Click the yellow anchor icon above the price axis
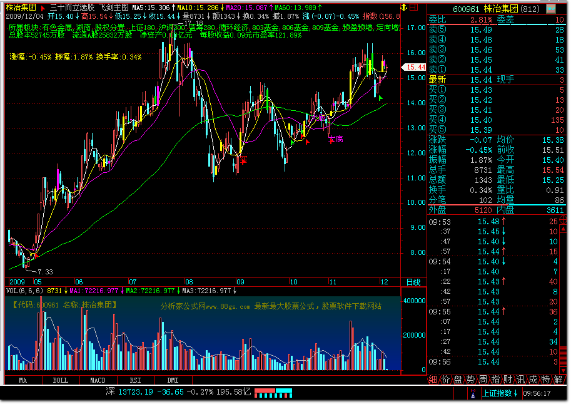This screenshot has width=571, height=404. [x=405, y=7]
